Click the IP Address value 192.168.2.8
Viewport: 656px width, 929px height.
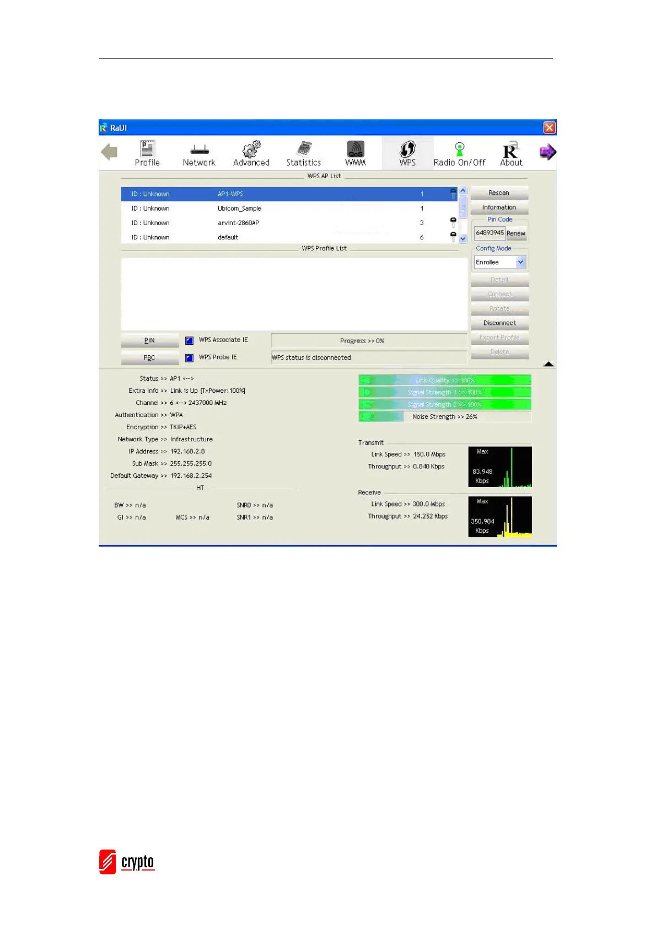187,451
